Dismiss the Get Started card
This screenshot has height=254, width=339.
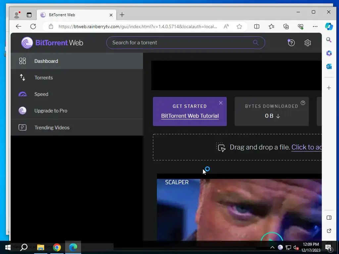pos(220,103)
